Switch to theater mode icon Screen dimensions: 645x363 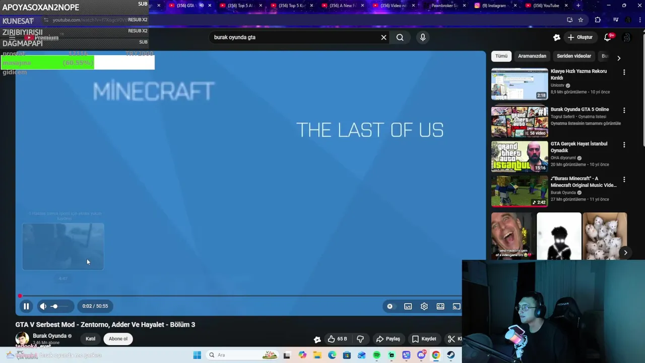440,306
